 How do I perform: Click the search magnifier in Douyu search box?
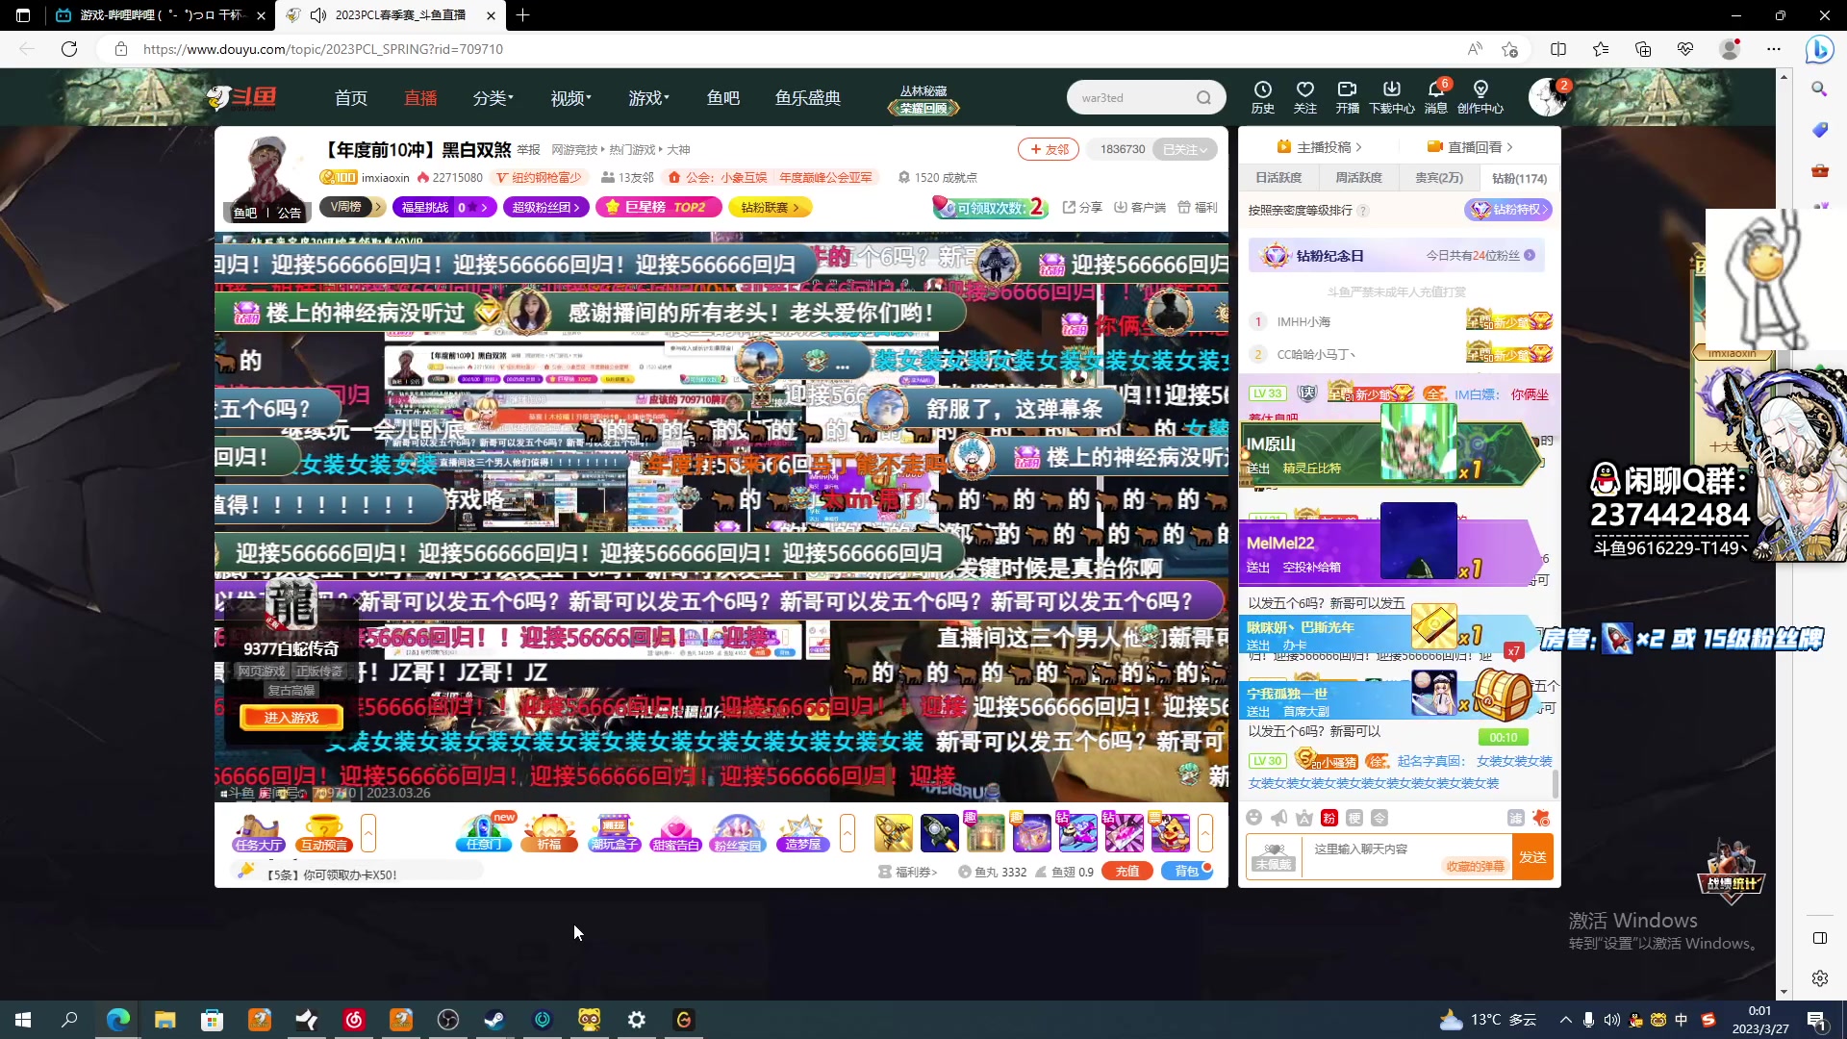(x=1203, y=97)
